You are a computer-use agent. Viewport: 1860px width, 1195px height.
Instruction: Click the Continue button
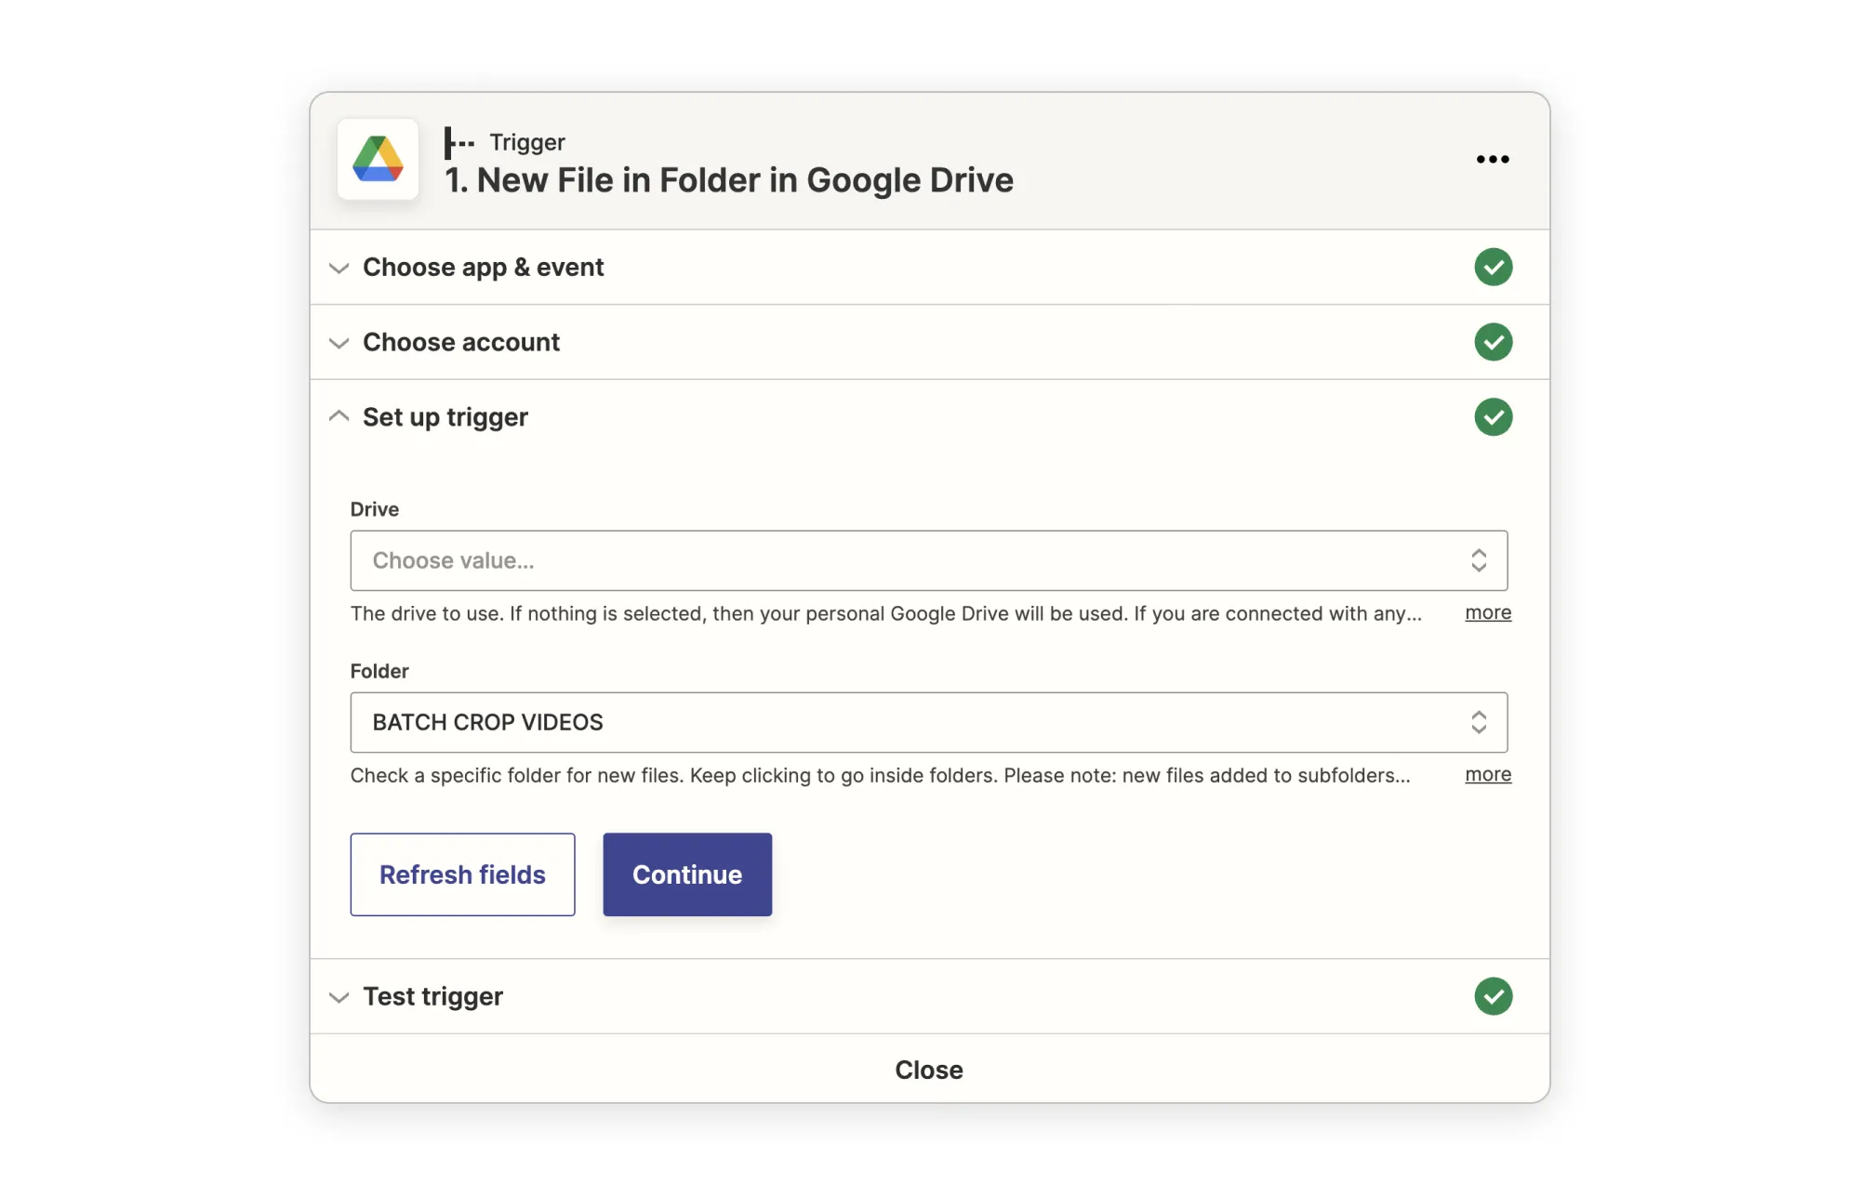(687, 874)
